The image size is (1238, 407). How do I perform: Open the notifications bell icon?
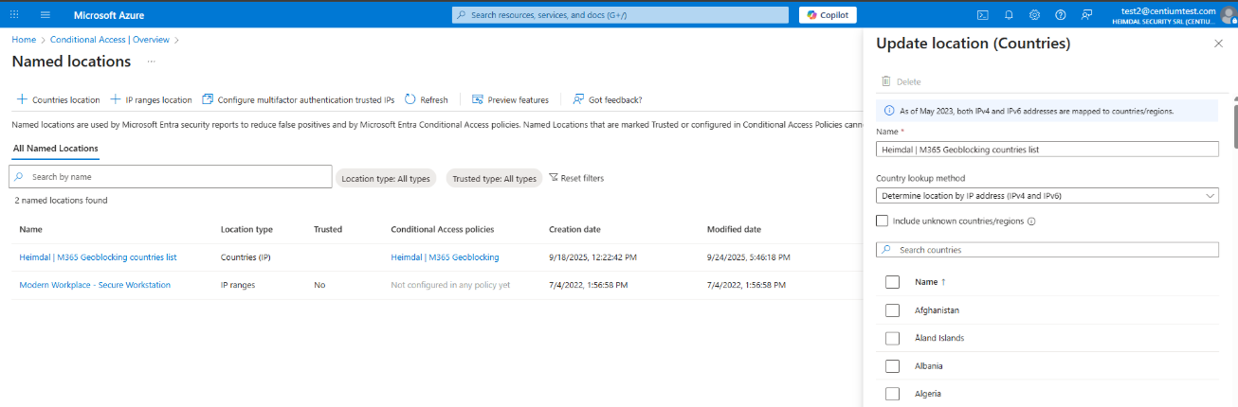[1009, 15]
